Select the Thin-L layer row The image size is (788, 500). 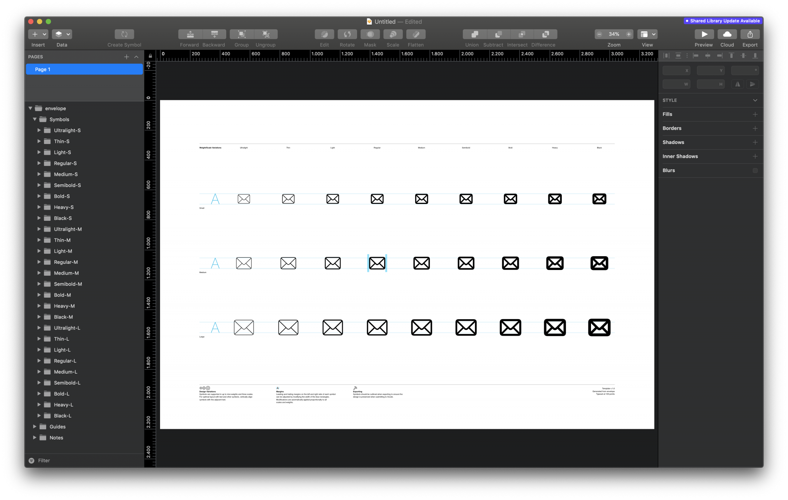click(x=84, y=339)
